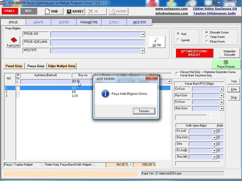The height and width of the screenshot is (181, 242).
Task: Open the PARAMETRE tab
Action: (x=89, y=22)
